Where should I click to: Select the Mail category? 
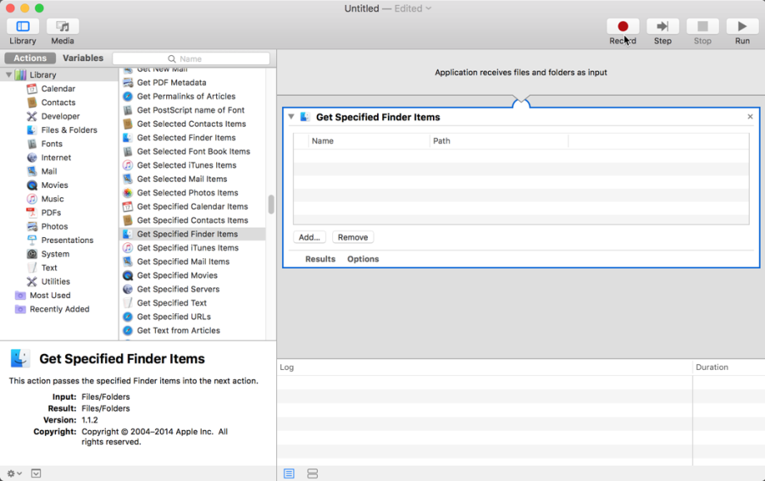[x=49, y=171]
